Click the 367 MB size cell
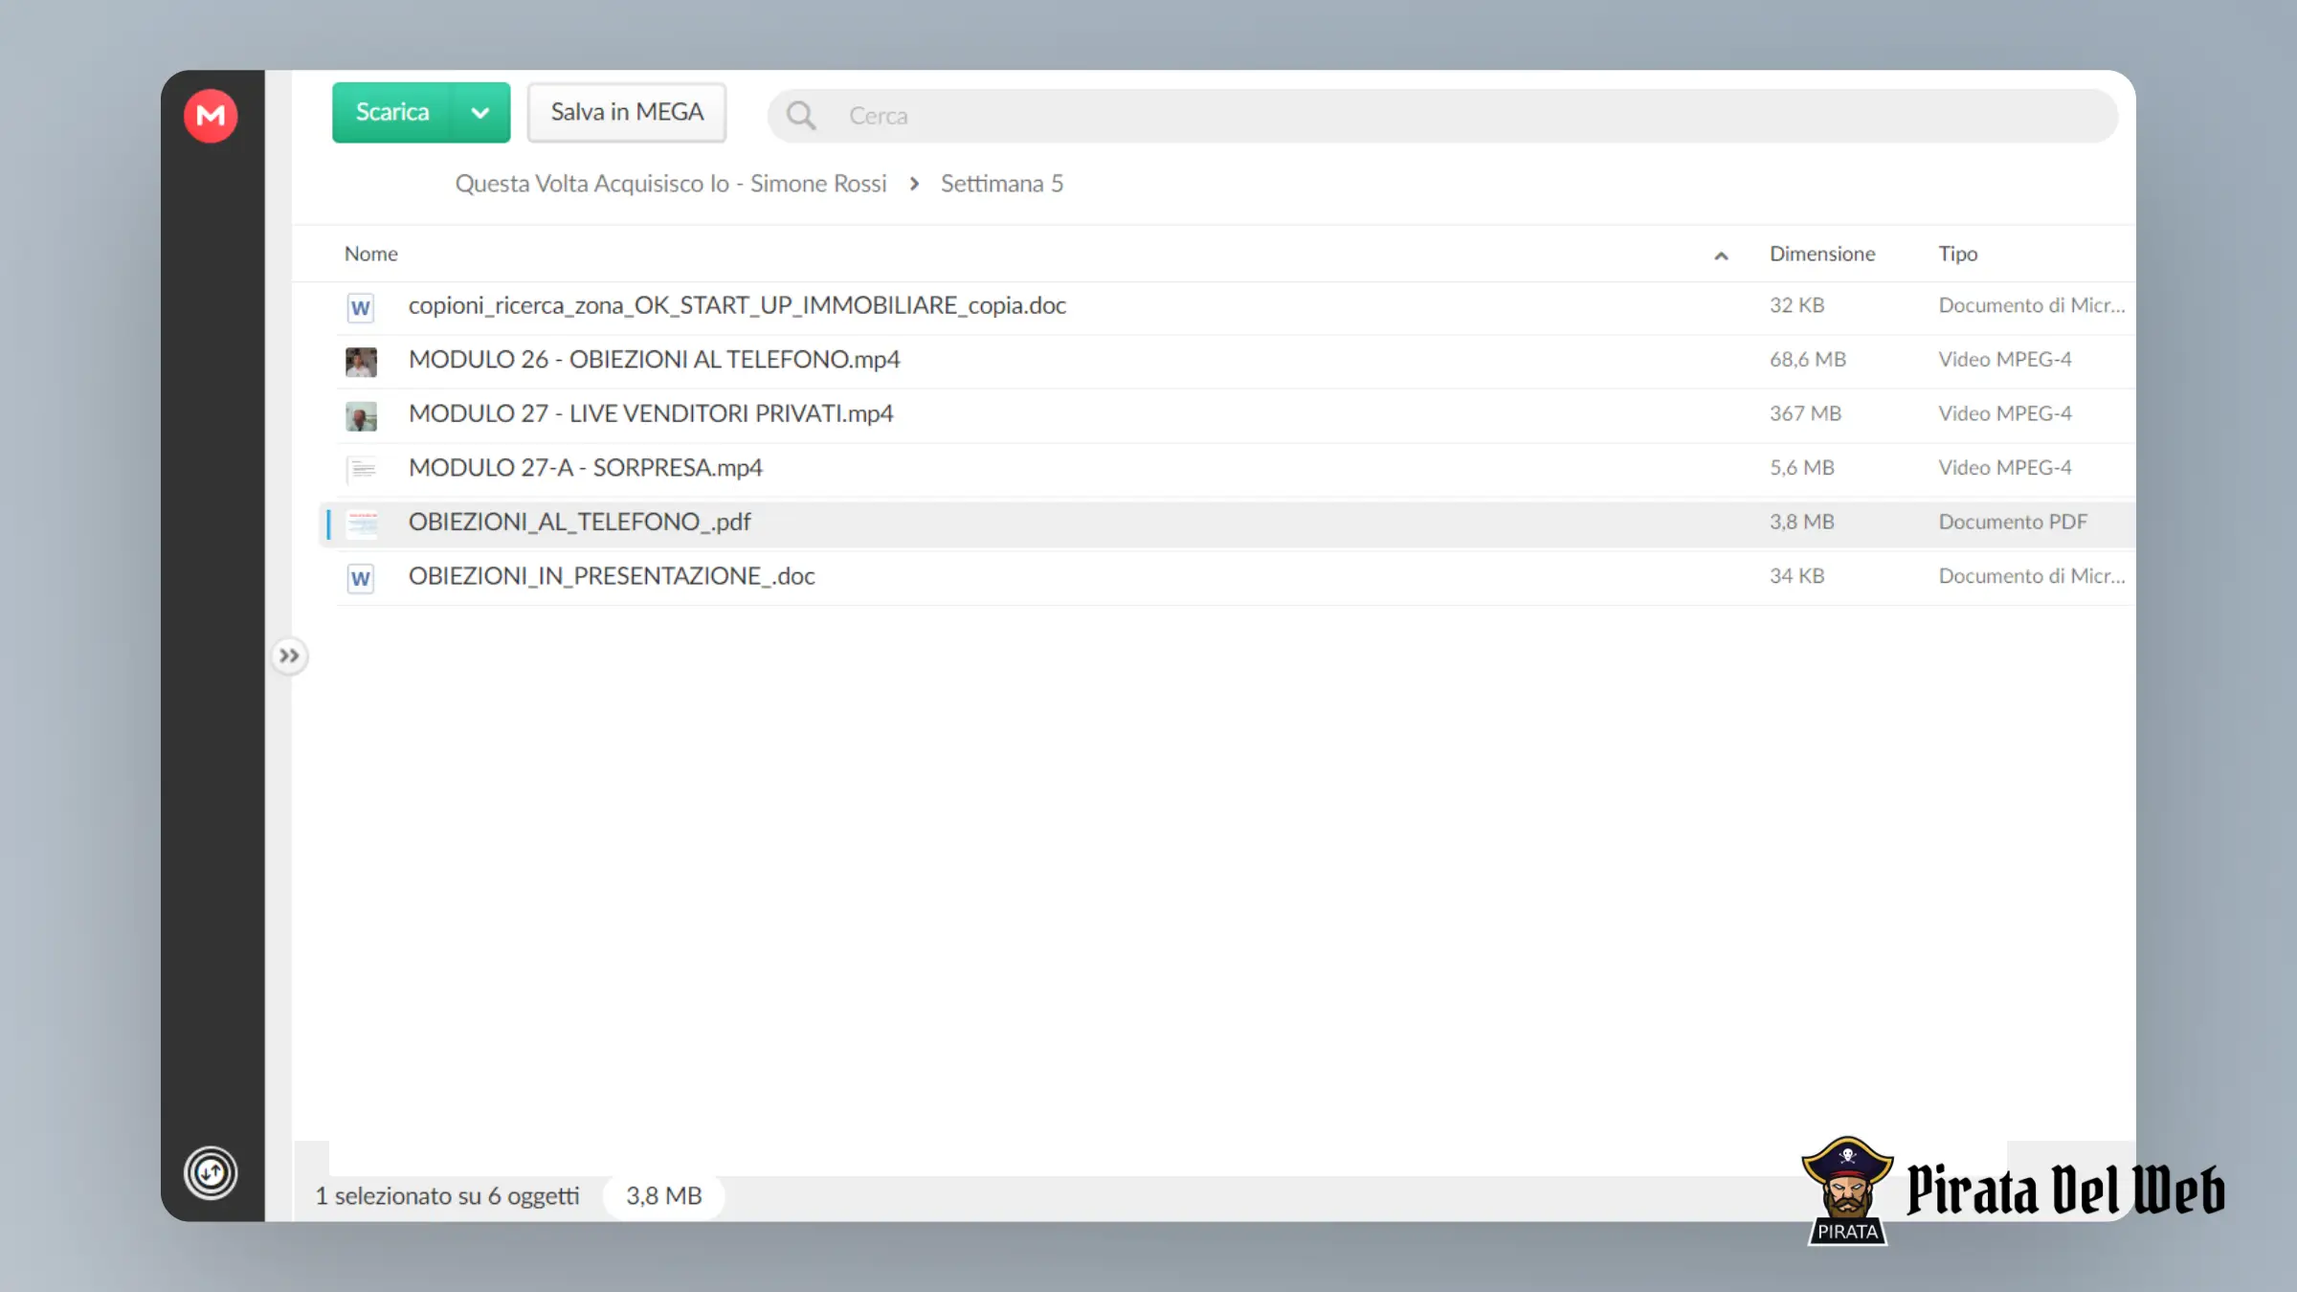 click(x=1805, y=413)
